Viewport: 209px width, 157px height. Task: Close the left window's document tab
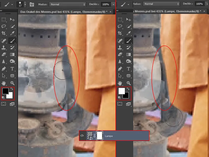click(111, 12)
